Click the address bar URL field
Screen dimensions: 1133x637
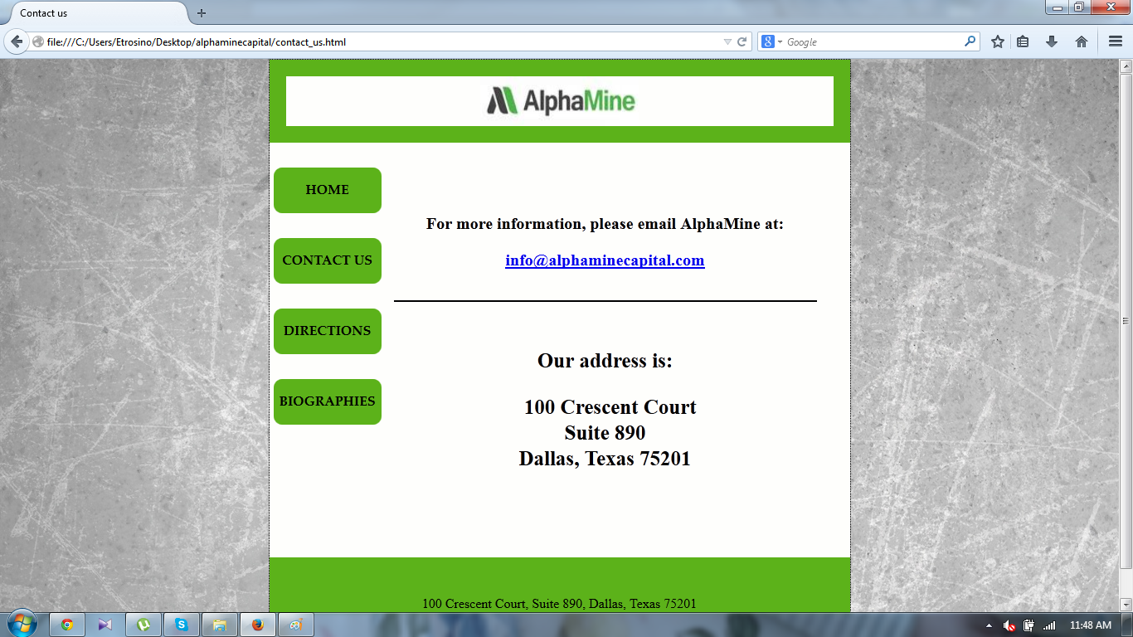382,41
